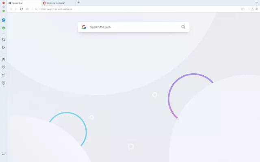Take a snapshot with camera icon
Viewport: 260px width, 162px height.
(243, 9)
